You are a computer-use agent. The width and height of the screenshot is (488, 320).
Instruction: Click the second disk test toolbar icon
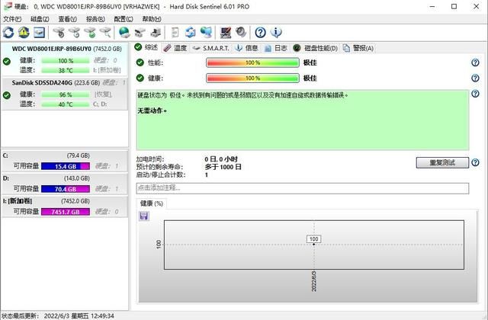click(75, 32)
